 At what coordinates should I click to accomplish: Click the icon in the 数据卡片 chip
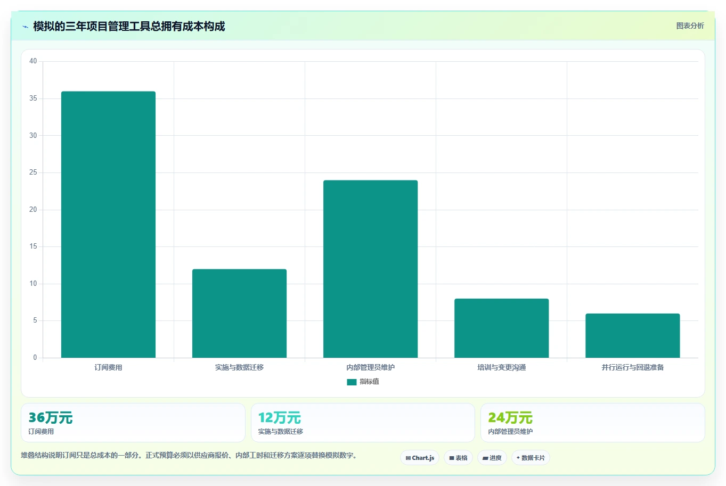518,458
